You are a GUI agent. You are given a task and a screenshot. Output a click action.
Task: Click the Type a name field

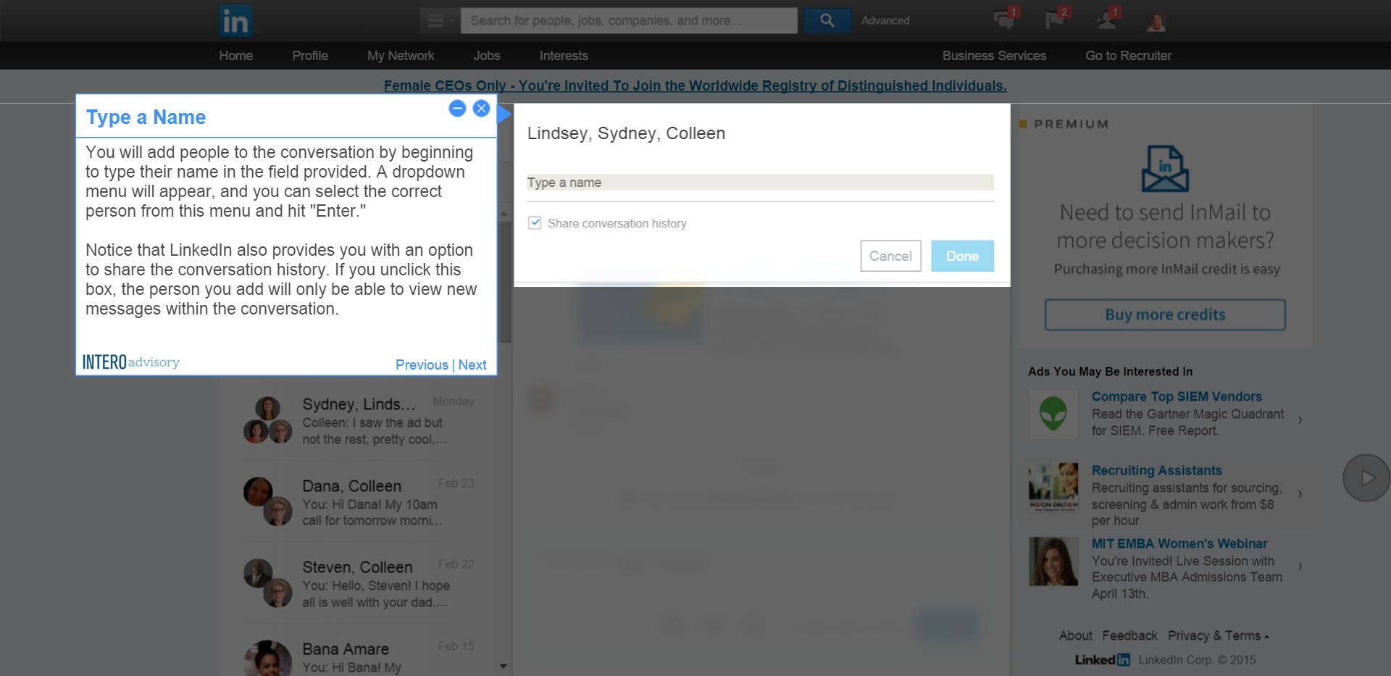(x=760, y=183)
